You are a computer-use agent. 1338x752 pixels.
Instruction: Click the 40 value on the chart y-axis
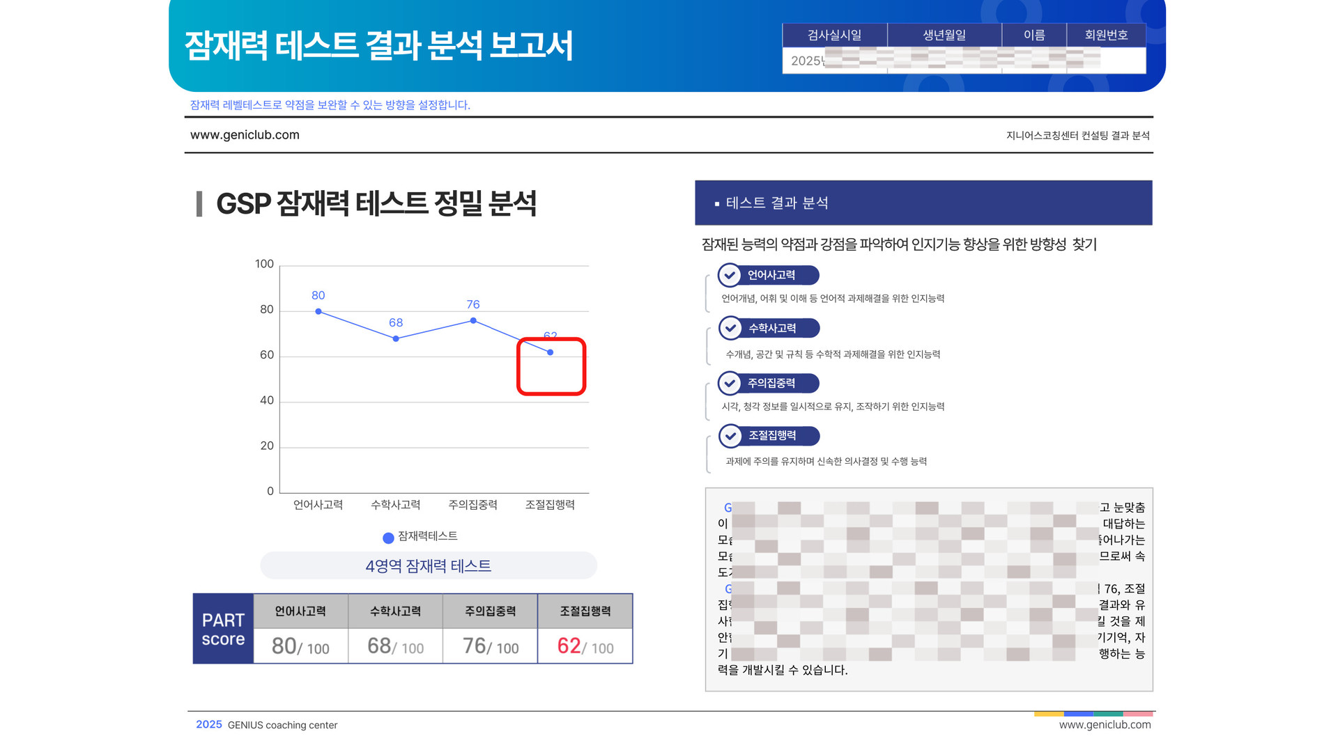[267, 400]
